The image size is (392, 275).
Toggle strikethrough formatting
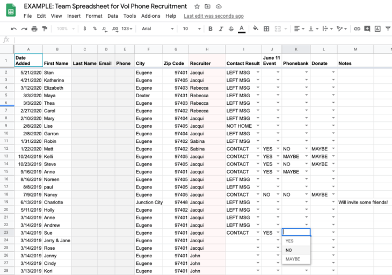[231, 29]
